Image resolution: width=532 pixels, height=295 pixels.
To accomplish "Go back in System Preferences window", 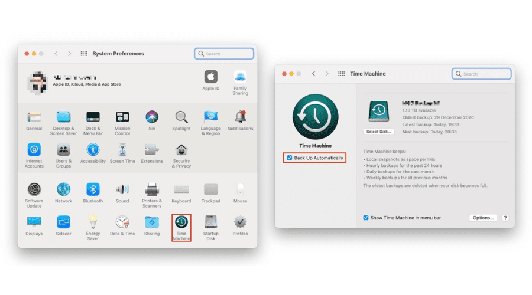I will [x=56, y=54].
